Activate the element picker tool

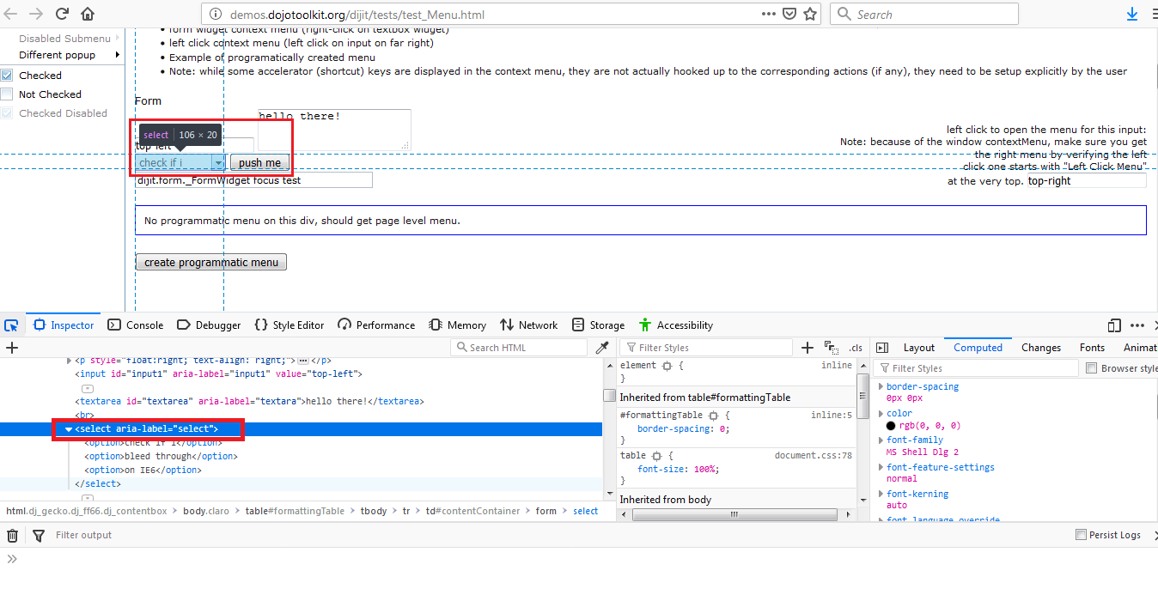tap(11, 325)
